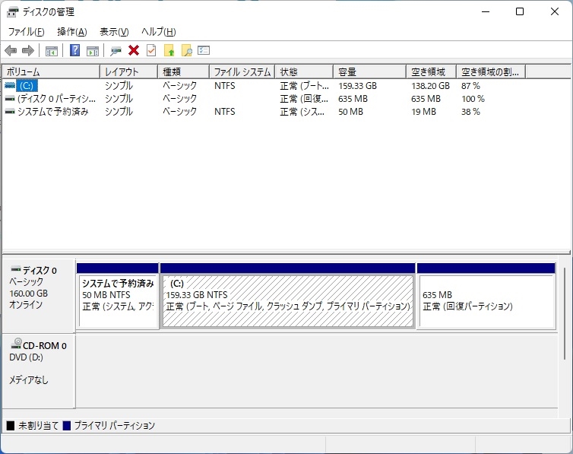Click the メディアなし text under CD-ROM 0
The height and width of the screenshot is (454, 573).
[29, 379]
